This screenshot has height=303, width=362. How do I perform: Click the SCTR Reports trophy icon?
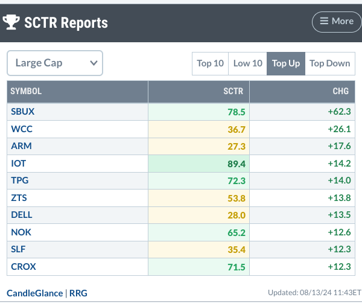tap(11, 22)
